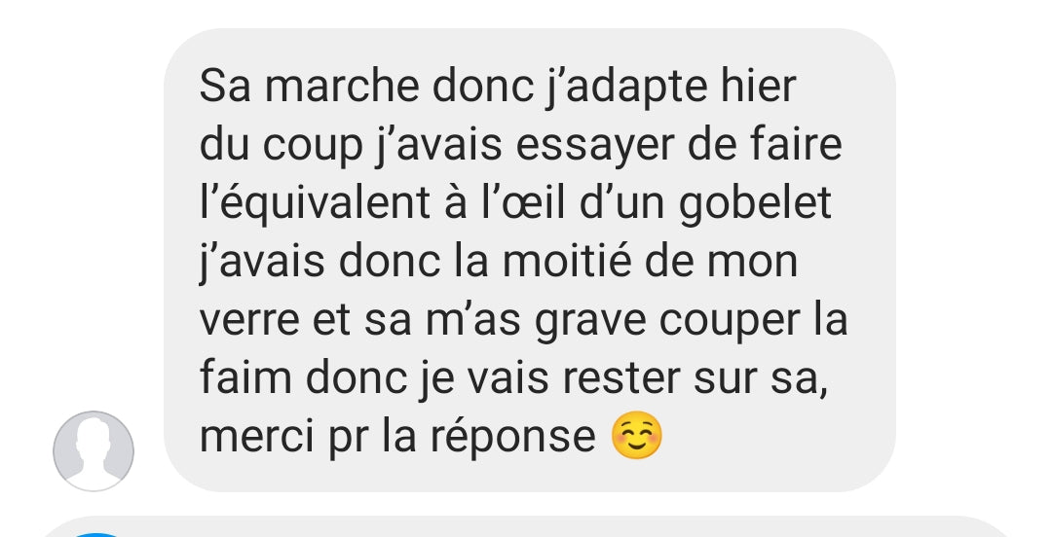
Task: Click the word "verre" in the message
Action: point(249,320)
